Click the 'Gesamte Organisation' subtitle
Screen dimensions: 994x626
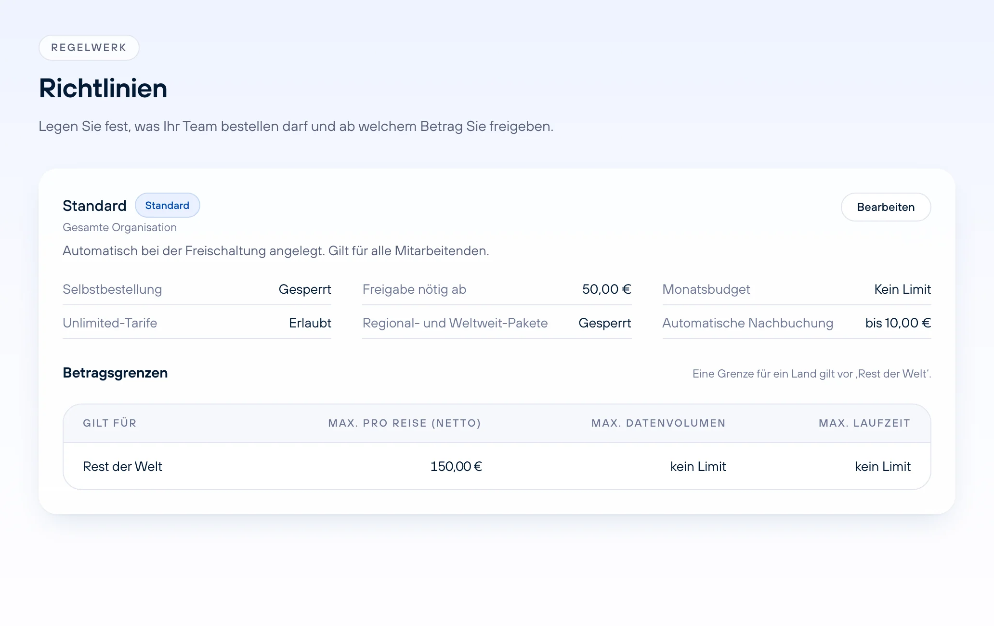click(119, 227)
